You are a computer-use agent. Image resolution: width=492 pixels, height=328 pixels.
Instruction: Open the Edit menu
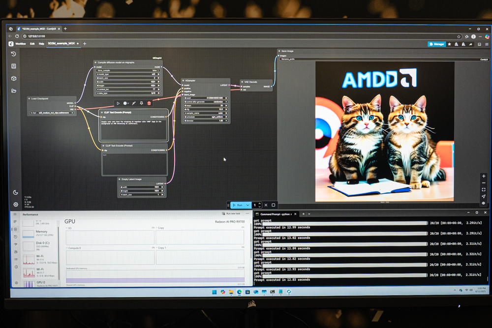[x=32, y=44]
